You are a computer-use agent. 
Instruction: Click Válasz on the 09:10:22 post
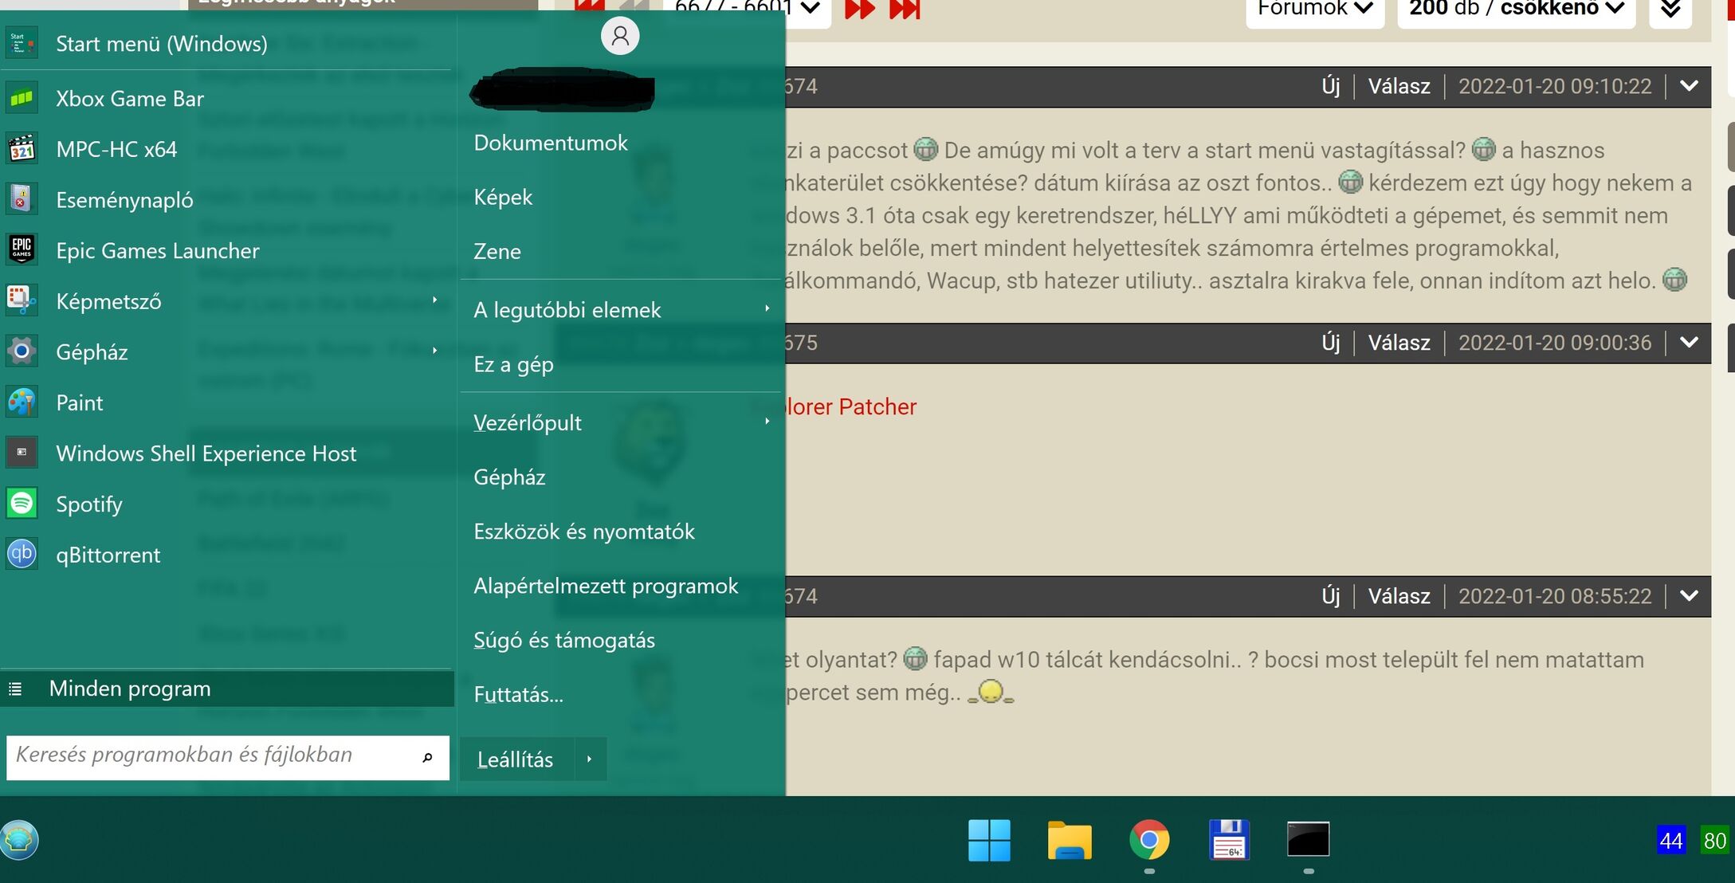coord(1399,86)
